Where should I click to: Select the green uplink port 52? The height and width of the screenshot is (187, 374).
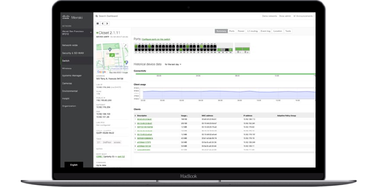231,49
